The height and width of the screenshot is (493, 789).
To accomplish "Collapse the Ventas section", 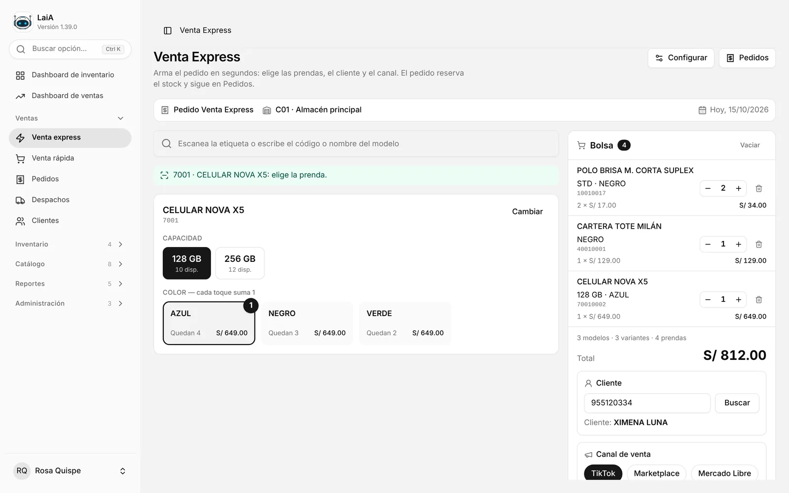I will pyautogui.click(x=70, y=118).
